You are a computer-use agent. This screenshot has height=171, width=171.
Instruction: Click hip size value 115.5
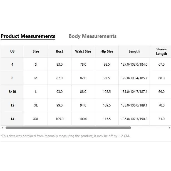(x=107, y=119)
